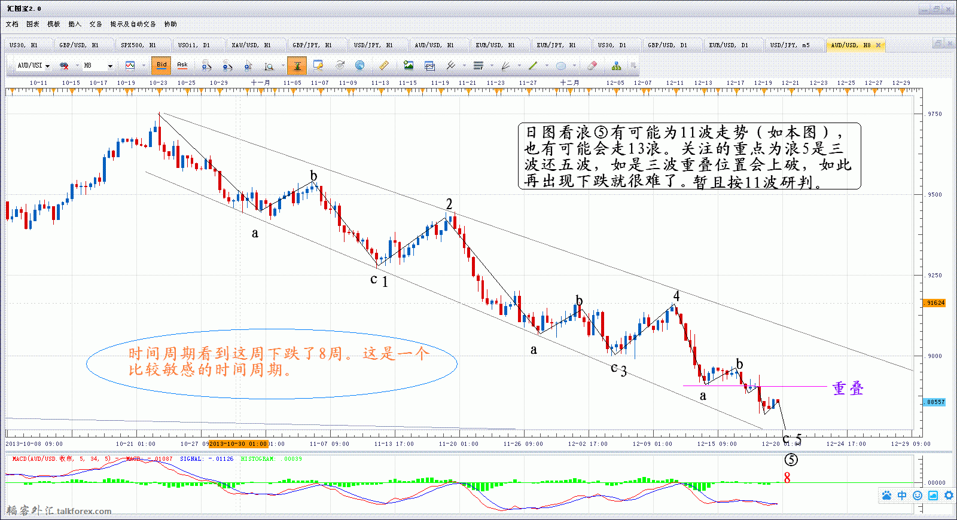Open the 插入 menu
The image size is (957, 520).
[75, 25]
